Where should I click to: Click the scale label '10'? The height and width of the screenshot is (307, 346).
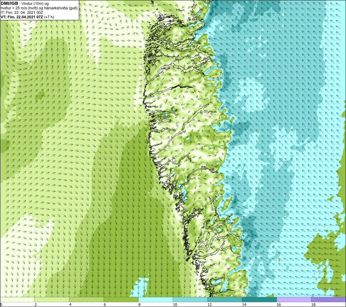[x=175, y=305]
